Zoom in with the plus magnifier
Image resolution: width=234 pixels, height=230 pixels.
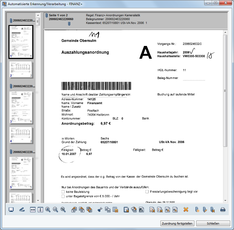(48, 210)
